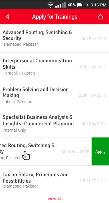Open Interpersonal Communication Skills training
The image size is (109, 203).
tap(55, 67)
